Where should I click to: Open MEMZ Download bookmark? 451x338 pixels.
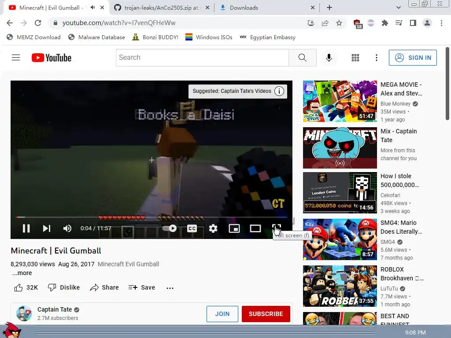33,37
